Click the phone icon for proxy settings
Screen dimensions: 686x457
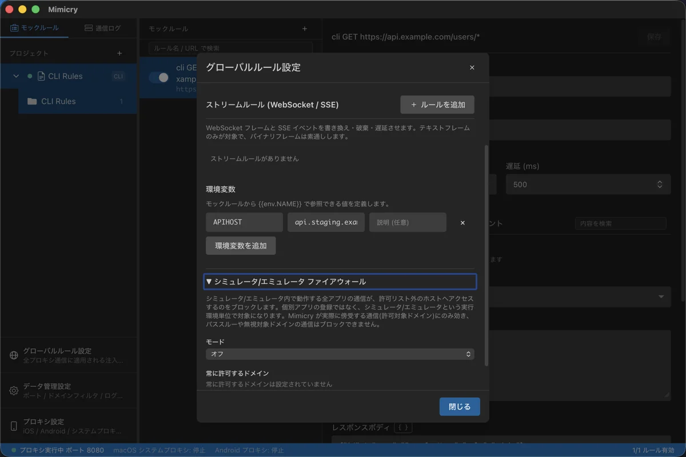pos(14,426)
